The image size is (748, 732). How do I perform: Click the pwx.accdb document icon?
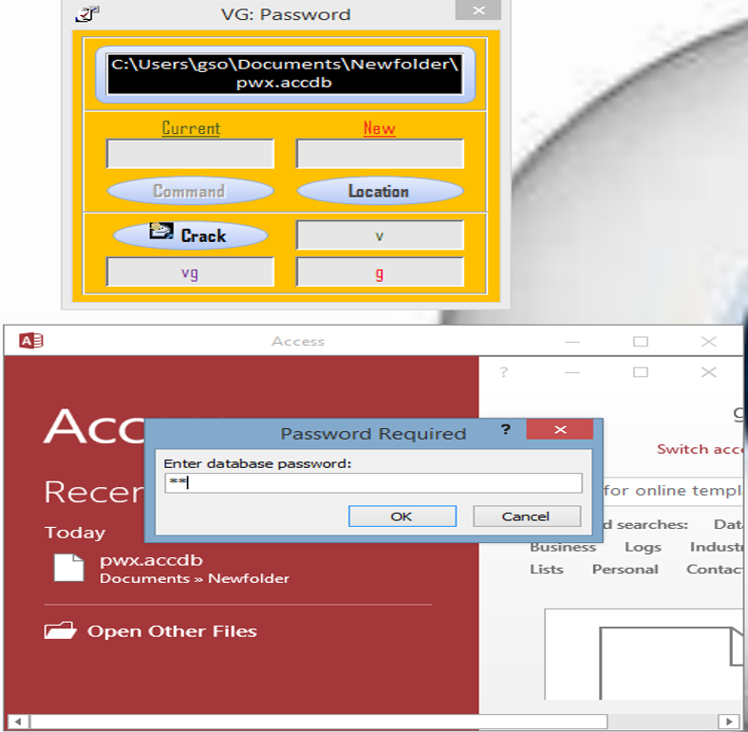[68, 568]
